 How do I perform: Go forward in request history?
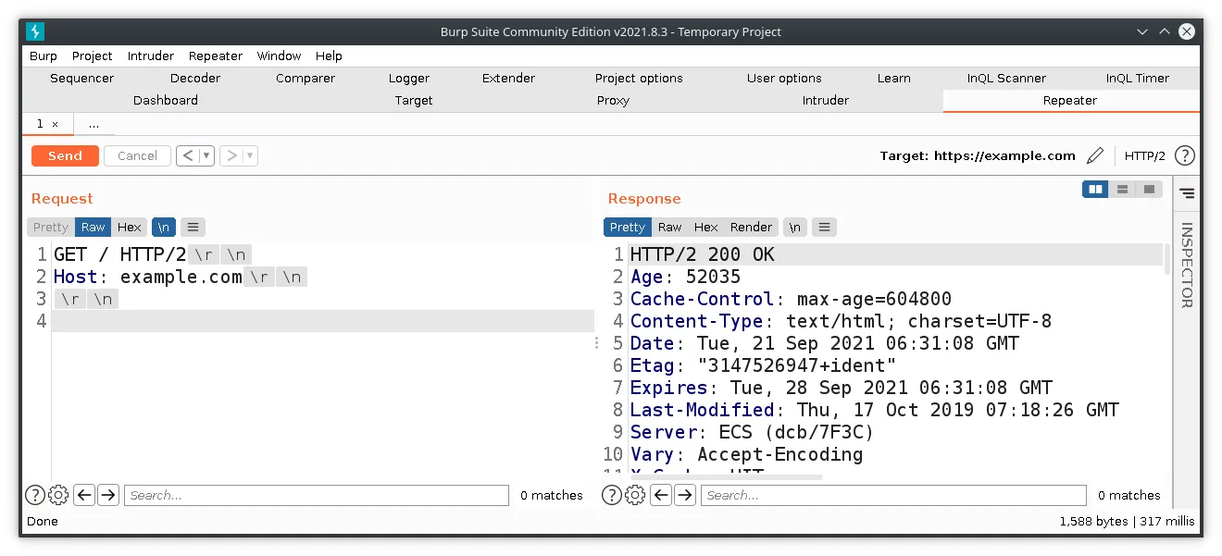click(231, 155)
